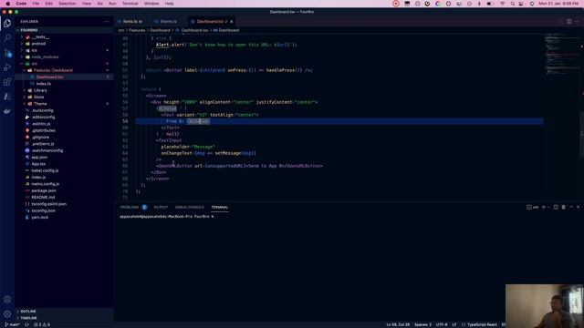
Task: Click split editor right icon
Action: 569,21
